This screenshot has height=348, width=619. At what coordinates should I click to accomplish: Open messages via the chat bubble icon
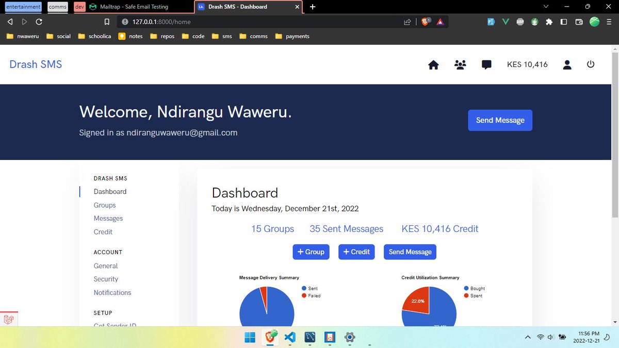click(486, 65)
